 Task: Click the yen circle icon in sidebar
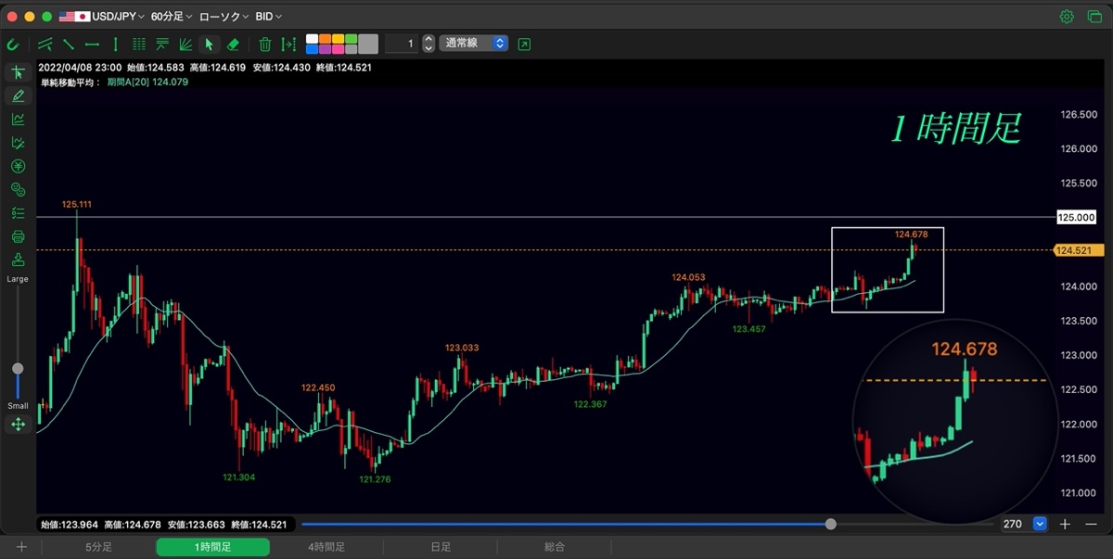pos(18,166)
